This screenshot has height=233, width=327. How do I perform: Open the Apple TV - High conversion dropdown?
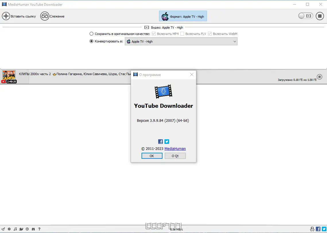pos(181,42)
